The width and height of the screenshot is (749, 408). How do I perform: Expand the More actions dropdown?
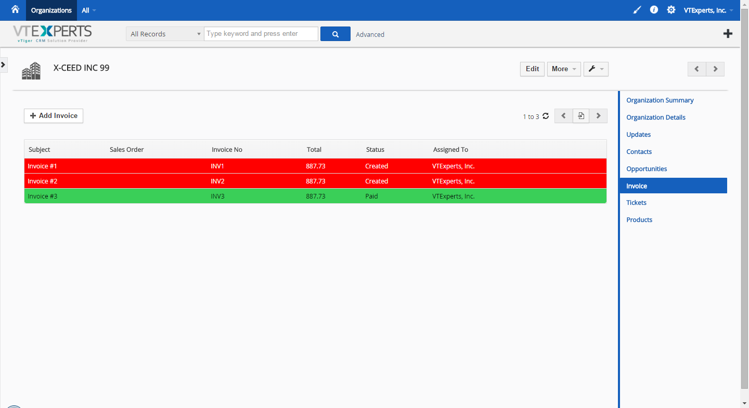tap(564, 69)
